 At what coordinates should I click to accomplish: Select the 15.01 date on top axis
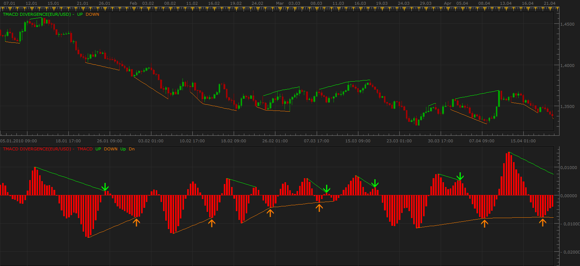53,3
